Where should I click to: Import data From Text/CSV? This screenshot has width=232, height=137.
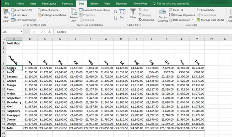coord(22,10)
